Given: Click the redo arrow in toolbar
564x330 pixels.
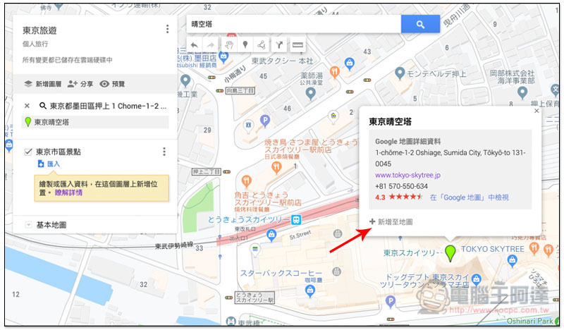Looking at the screenshot, I should (x=211, y=45).
